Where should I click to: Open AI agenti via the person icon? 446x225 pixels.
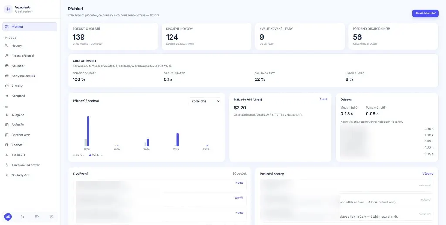(7, 115)
